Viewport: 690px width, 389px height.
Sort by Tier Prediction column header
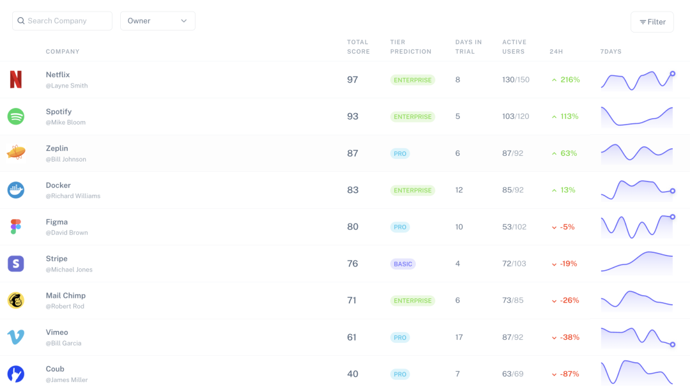[411, 47]
